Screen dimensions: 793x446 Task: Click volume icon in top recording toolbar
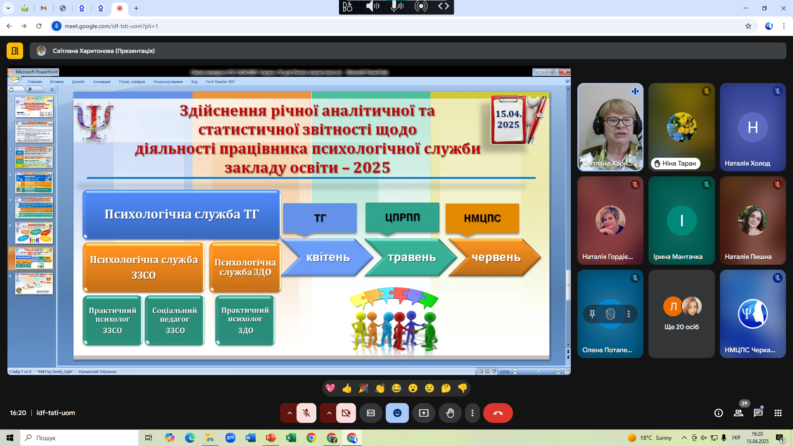(373, 6)
